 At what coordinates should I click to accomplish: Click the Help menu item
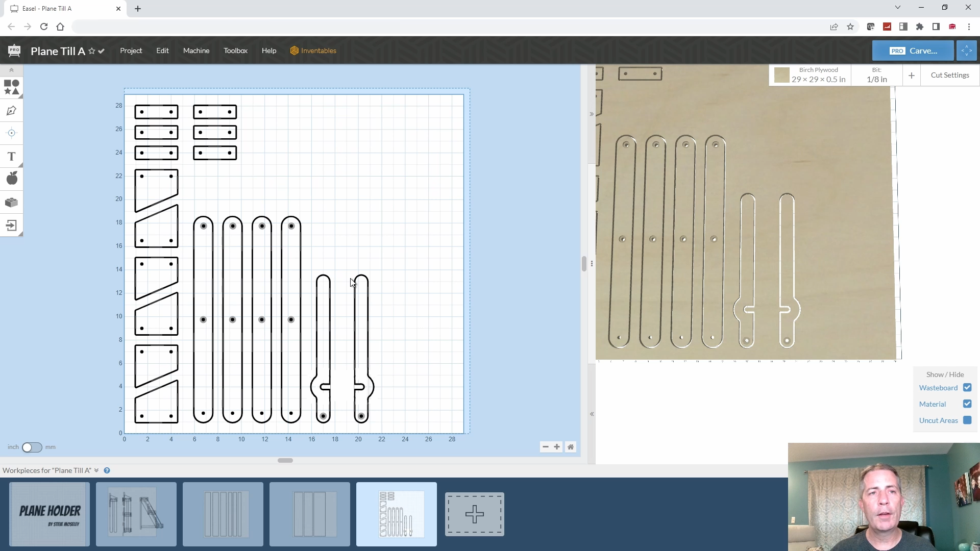click(268, 51)
